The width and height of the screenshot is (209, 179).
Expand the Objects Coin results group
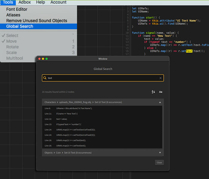160,153
